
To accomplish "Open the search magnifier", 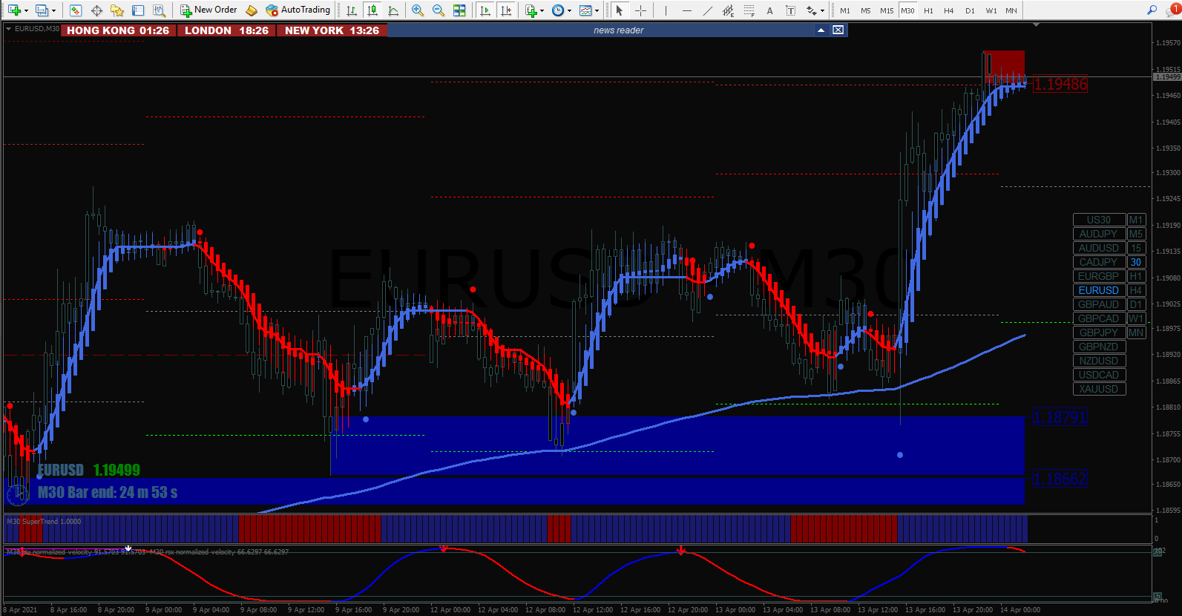I will click(1152, 10).
